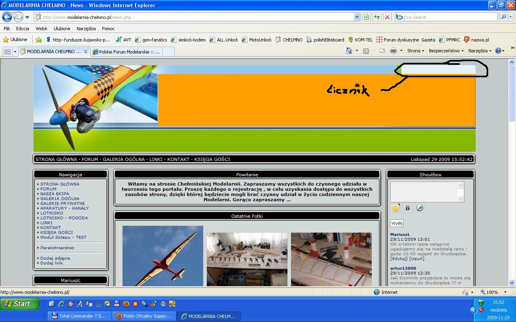Click in the address bar URL field

click(x=193, y=17)
